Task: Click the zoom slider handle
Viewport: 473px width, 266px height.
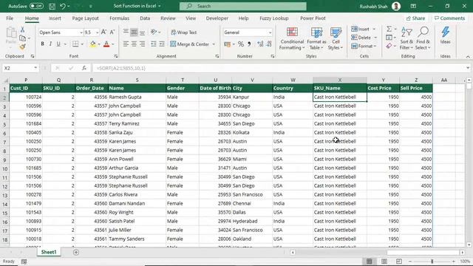Action: (432, 261)
